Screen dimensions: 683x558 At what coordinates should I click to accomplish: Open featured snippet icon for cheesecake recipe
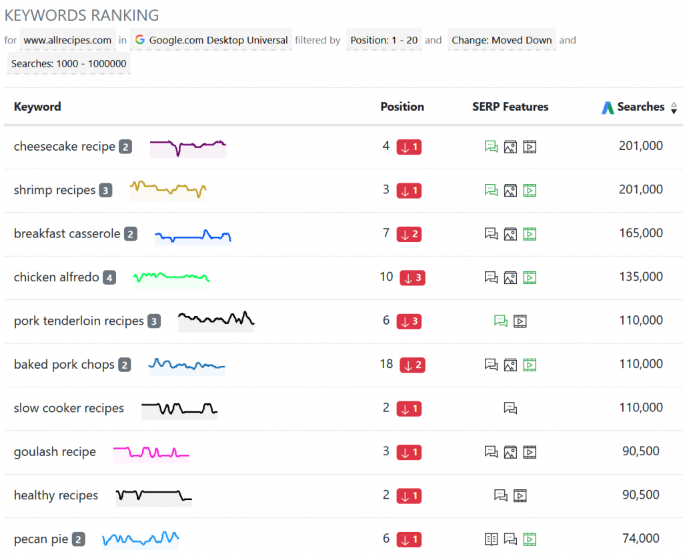(x=491, y=147)
